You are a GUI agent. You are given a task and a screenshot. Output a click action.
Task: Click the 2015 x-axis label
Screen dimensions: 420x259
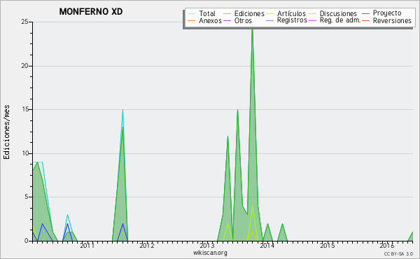[x=327, y=245]
